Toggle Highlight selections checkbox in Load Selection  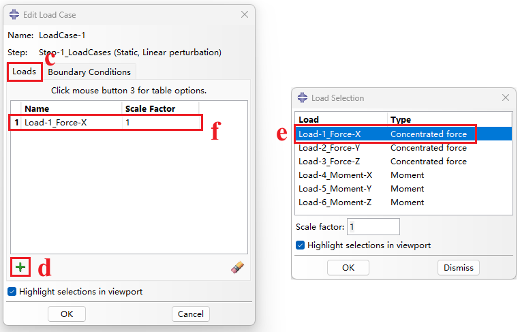(300, 245)
